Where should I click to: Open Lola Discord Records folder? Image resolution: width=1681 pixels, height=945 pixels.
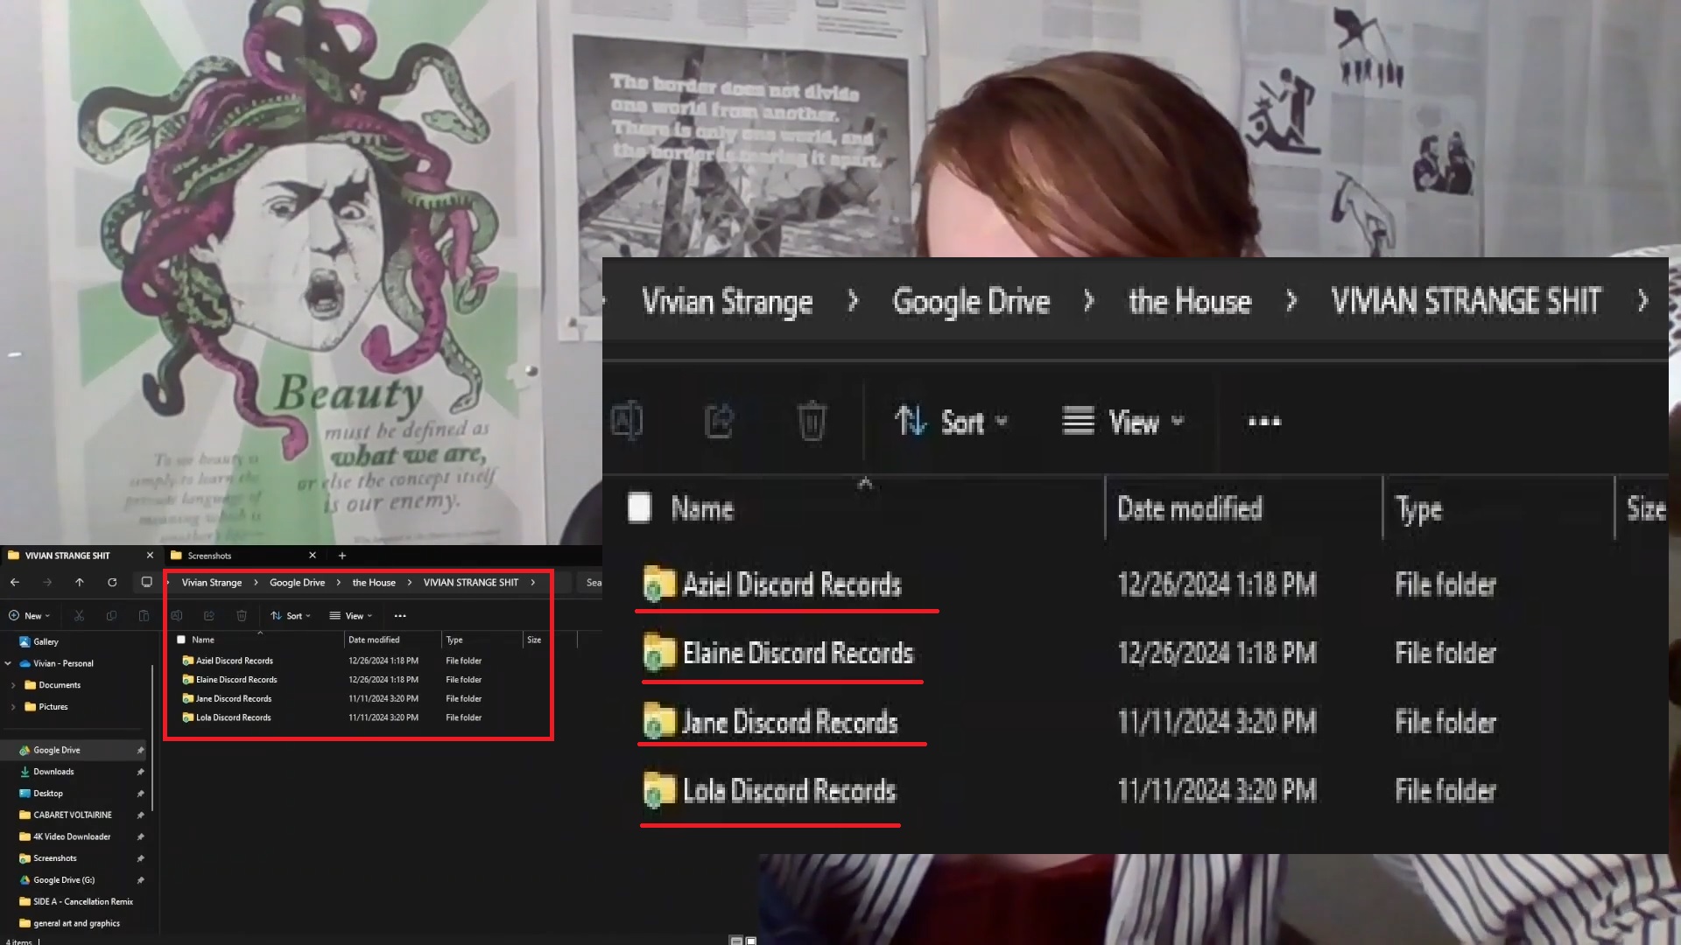(789, 790)
